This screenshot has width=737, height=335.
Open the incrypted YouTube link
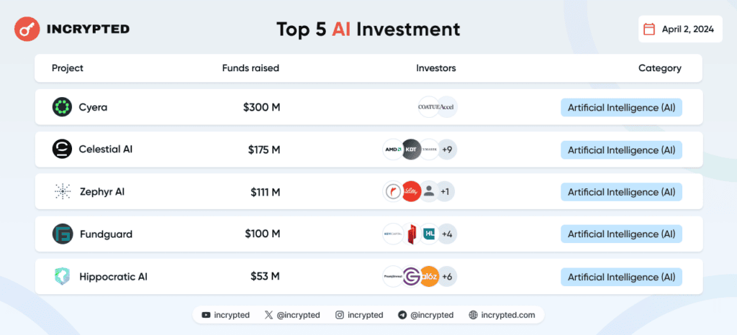tap(226, 315)
